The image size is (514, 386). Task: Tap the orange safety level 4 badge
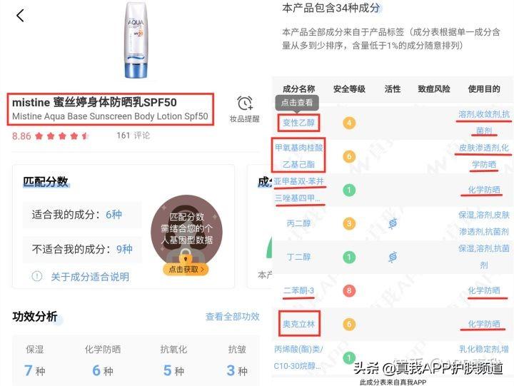click(349, 123)
